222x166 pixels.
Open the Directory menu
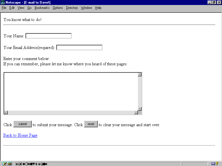tap(72, 8)
